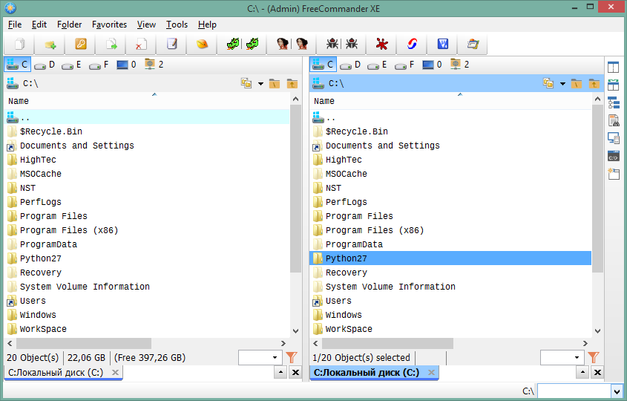
Task: Toggle the right panel filter funnel
Action: pyautogui.click(x=594, y=358)
